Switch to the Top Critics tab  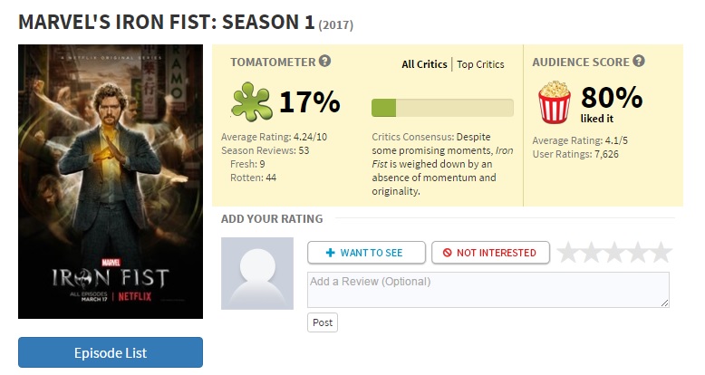click(x=480, y=64)
